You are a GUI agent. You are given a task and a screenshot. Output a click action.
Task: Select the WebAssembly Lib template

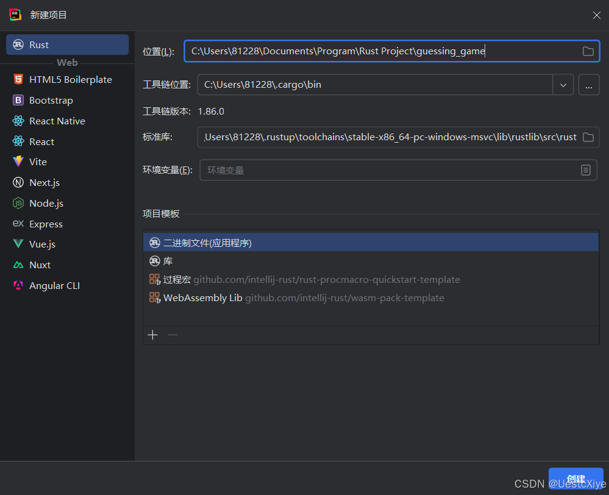(x=371, y=297)
